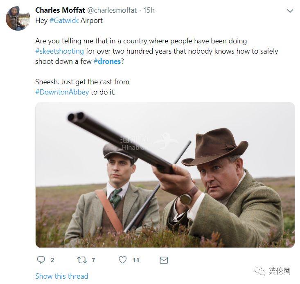Screen dimensions: 300x284
Task: Click the @charlesmoffat handle
Action: 112,10
